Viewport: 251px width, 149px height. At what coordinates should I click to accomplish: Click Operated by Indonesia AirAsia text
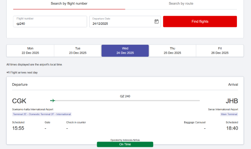125,140
